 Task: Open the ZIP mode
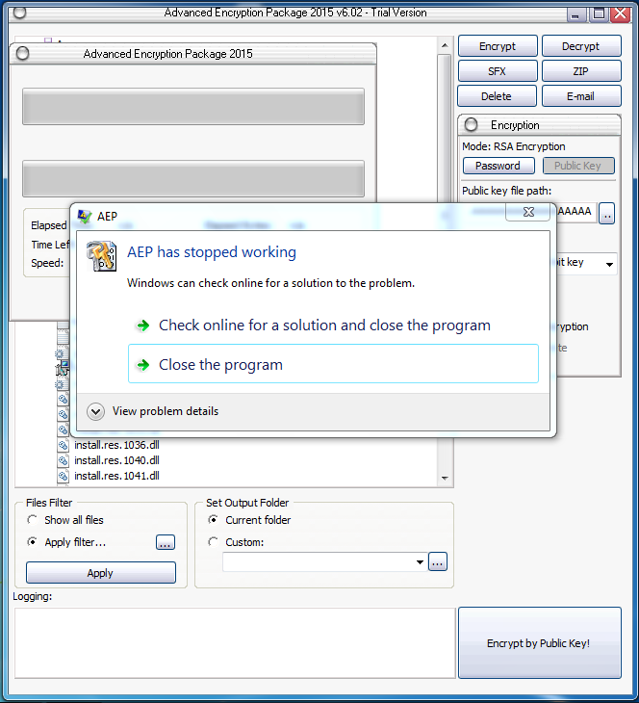581,71
